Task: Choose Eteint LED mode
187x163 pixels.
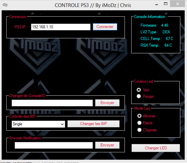Action: coord(139,123)
